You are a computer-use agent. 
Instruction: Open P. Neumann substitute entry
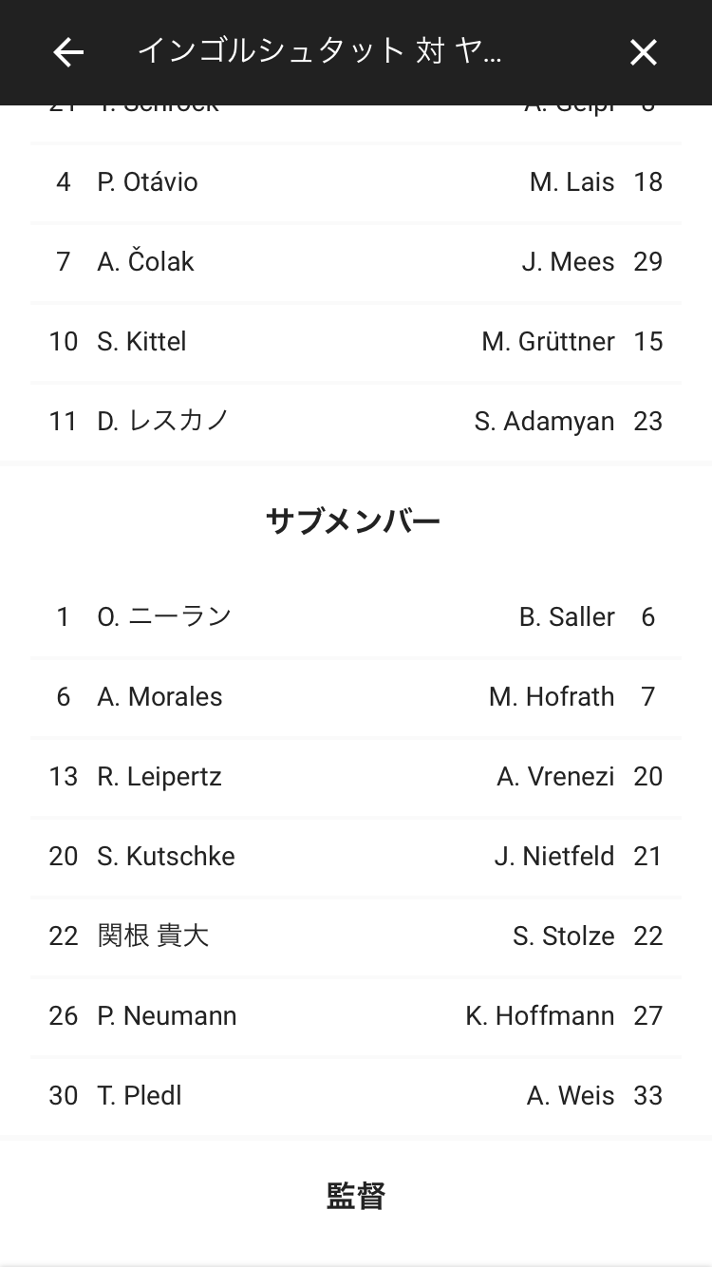coord(166,1016)
